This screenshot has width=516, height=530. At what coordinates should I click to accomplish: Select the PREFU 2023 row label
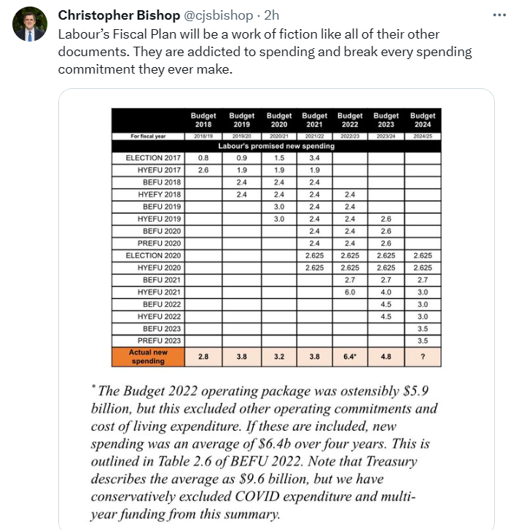click(162, 340)
